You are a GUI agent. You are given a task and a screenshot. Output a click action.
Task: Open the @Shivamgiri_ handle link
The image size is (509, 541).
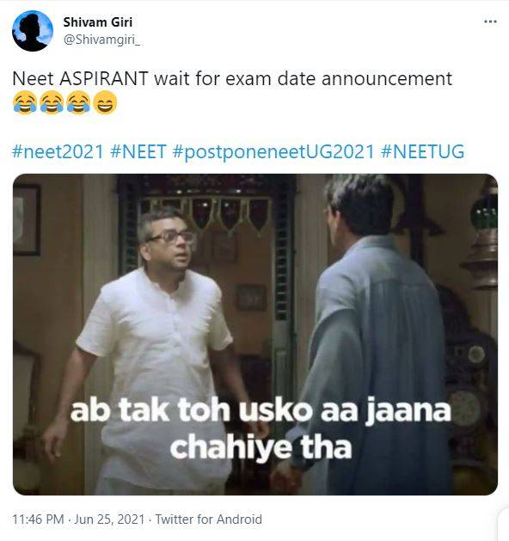[101, 40]
